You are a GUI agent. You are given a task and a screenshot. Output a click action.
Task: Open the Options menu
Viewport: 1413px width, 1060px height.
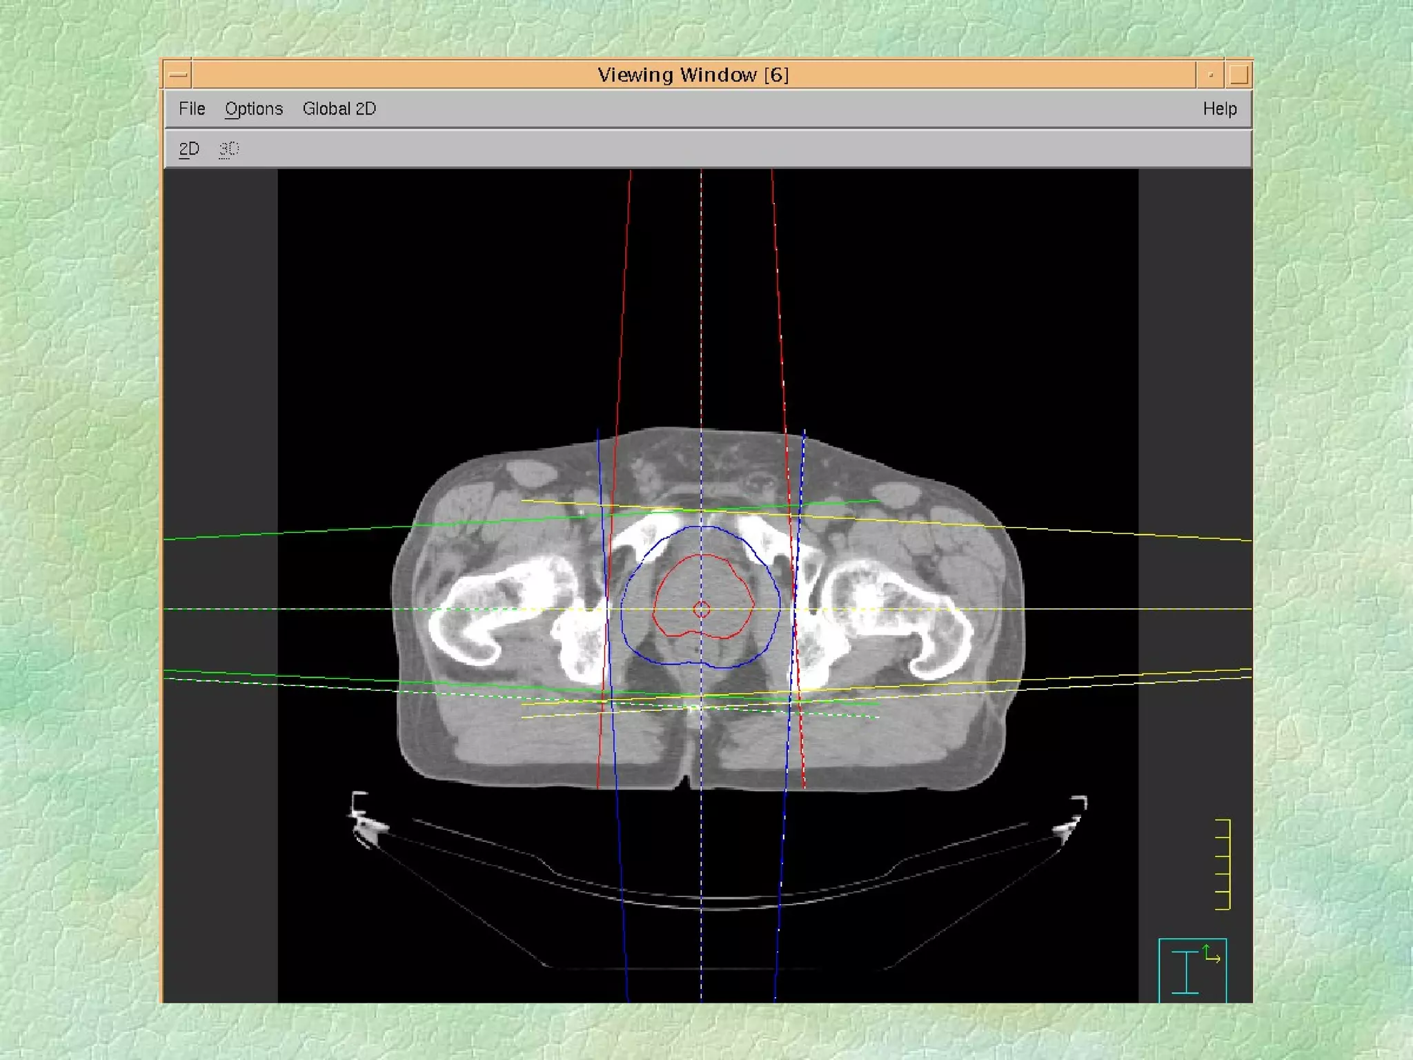pyautogui.click(x=253, y=109)
